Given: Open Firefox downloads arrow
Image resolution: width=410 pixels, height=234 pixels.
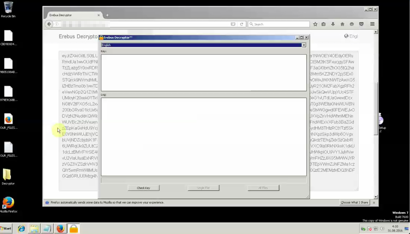Looking at the screenshot, I should tap(333, 24).
